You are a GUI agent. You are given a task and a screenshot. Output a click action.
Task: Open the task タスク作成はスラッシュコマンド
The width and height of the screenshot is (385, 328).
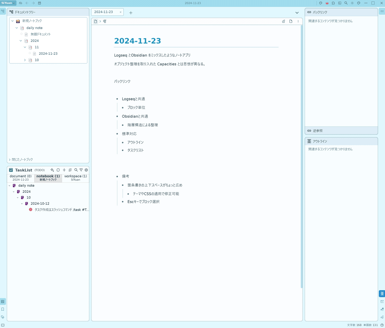(x=62, y=210)
